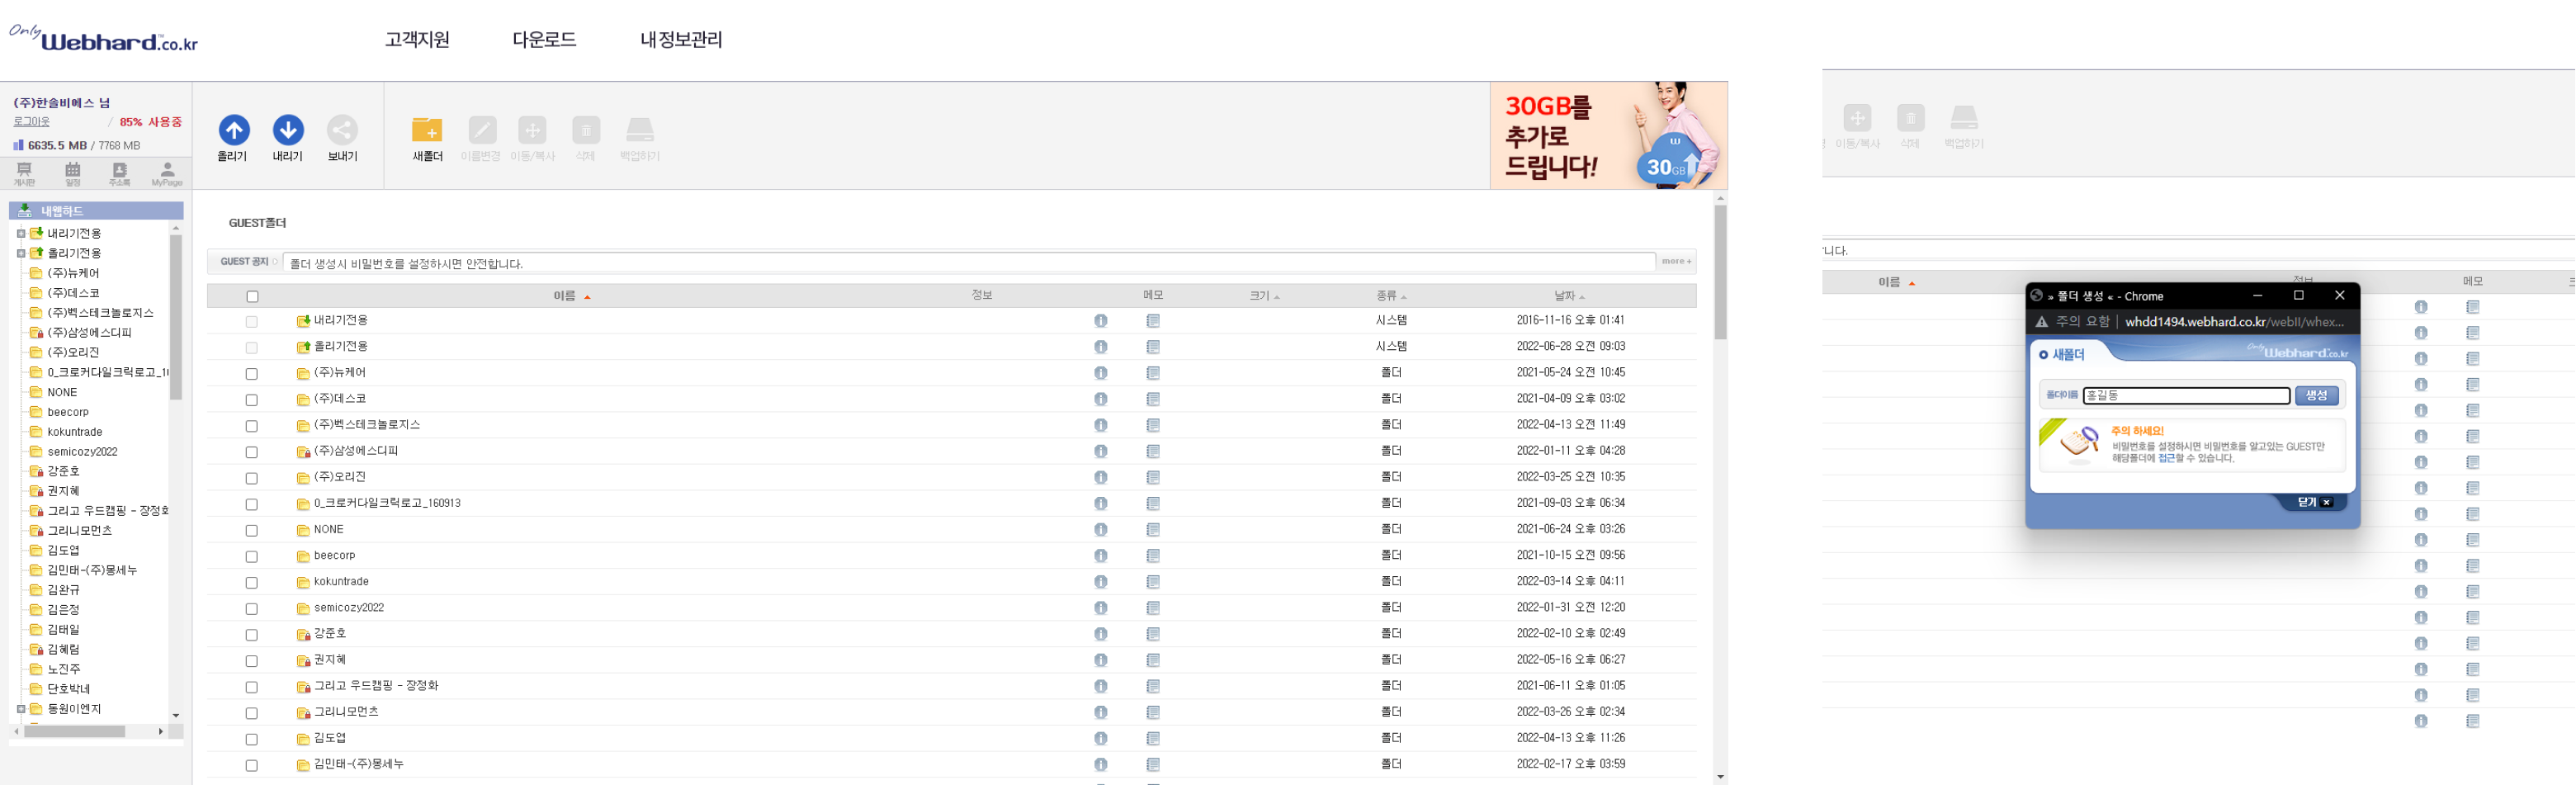The image size is (2576, 785).
Task: Click info icon for (주)뉴케어 row
Action: point(1100,373)
